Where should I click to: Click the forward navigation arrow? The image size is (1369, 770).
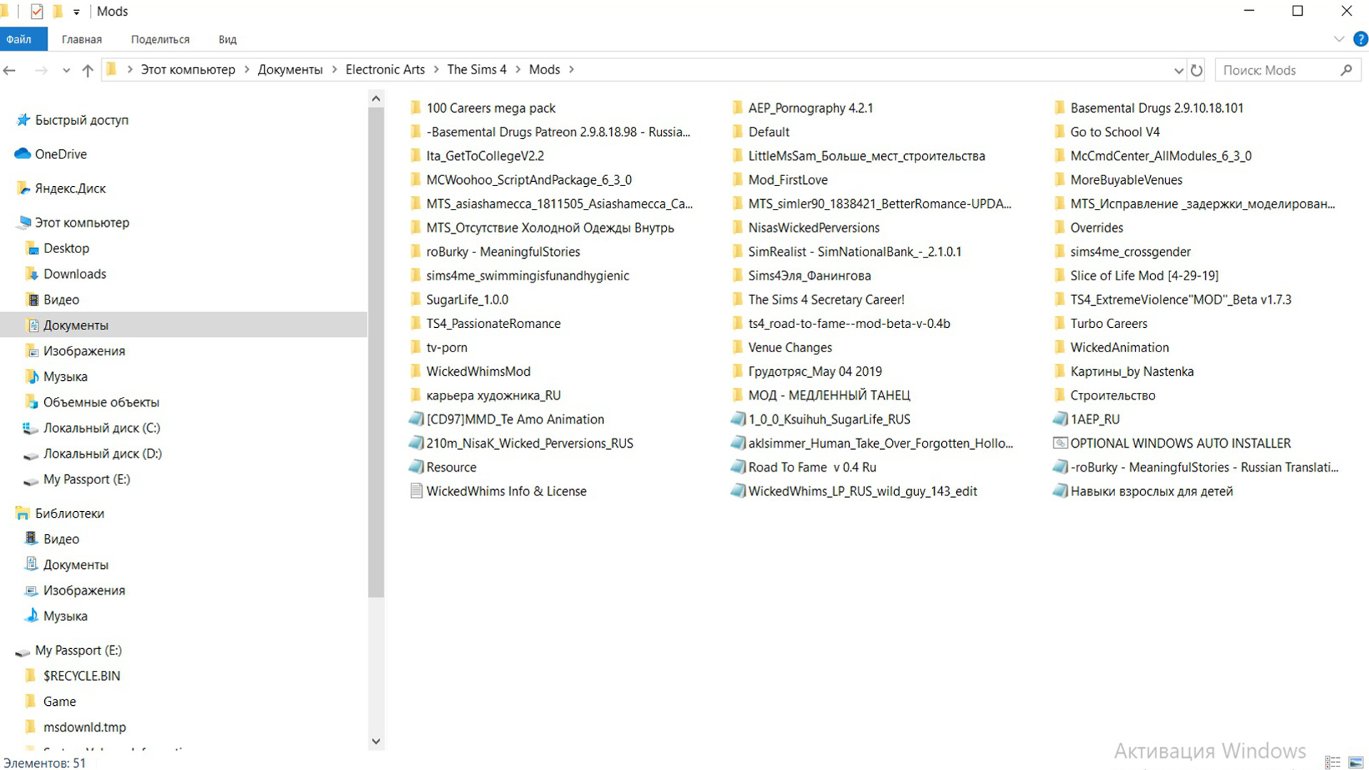(x=41, y=70)
